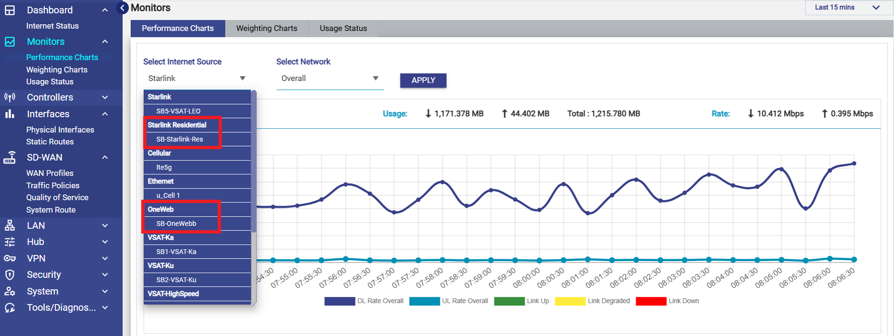Open Traffic Policies under SD-WAN
Screen dimensions: 894x336
tap(53, 185)
